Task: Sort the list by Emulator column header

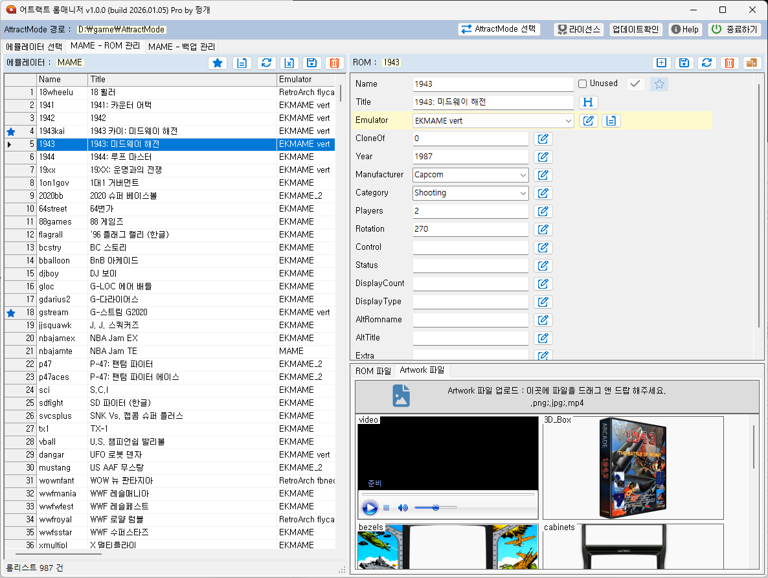Action: [x=306, y=79]
